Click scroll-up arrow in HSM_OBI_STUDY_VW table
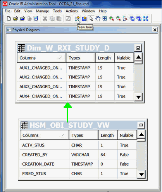This screenshot has width=162, height=192. point(141,134)
